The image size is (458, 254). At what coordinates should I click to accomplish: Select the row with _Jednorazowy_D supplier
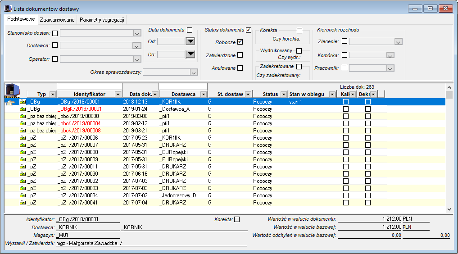225,195
